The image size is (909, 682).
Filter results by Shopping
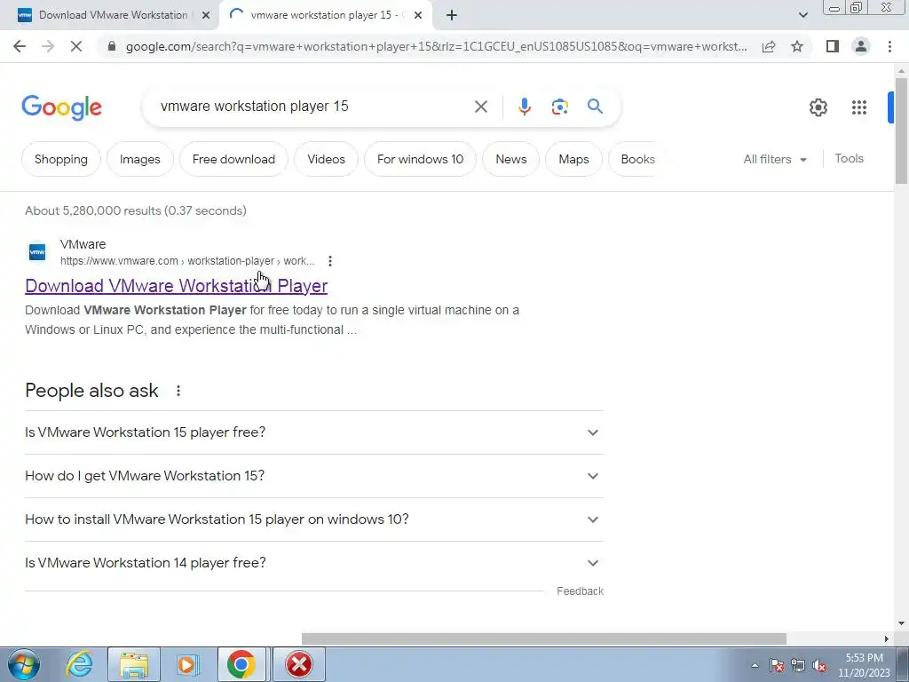[x=61, y=159]
